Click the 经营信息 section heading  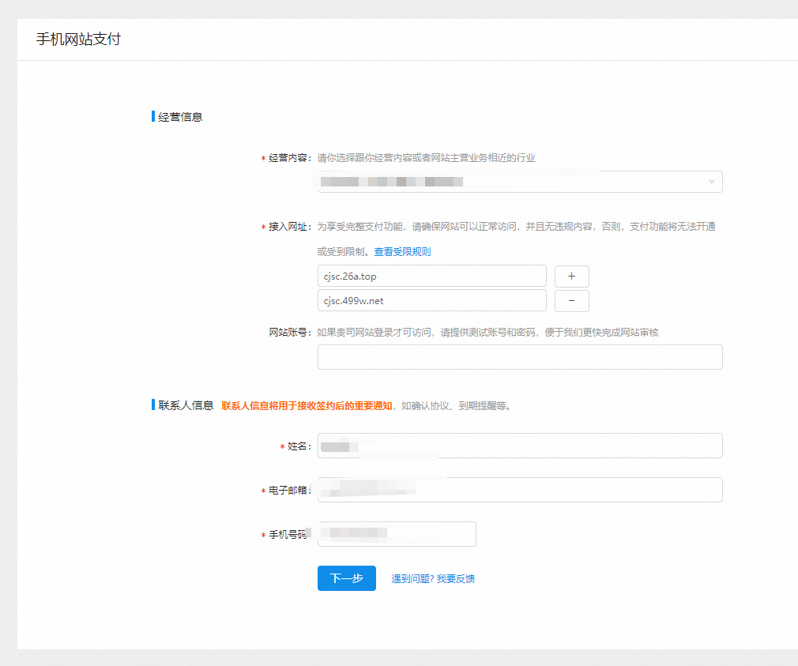click(x=180, y=117)
